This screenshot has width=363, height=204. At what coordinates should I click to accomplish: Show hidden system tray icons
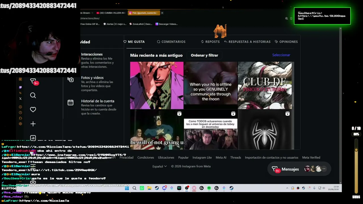point(287,188)
